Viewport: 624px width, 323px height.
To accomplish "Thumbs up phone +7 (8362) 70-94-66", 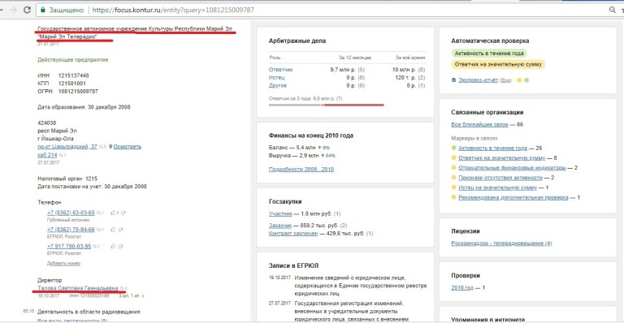I will [x=113, y=230].
